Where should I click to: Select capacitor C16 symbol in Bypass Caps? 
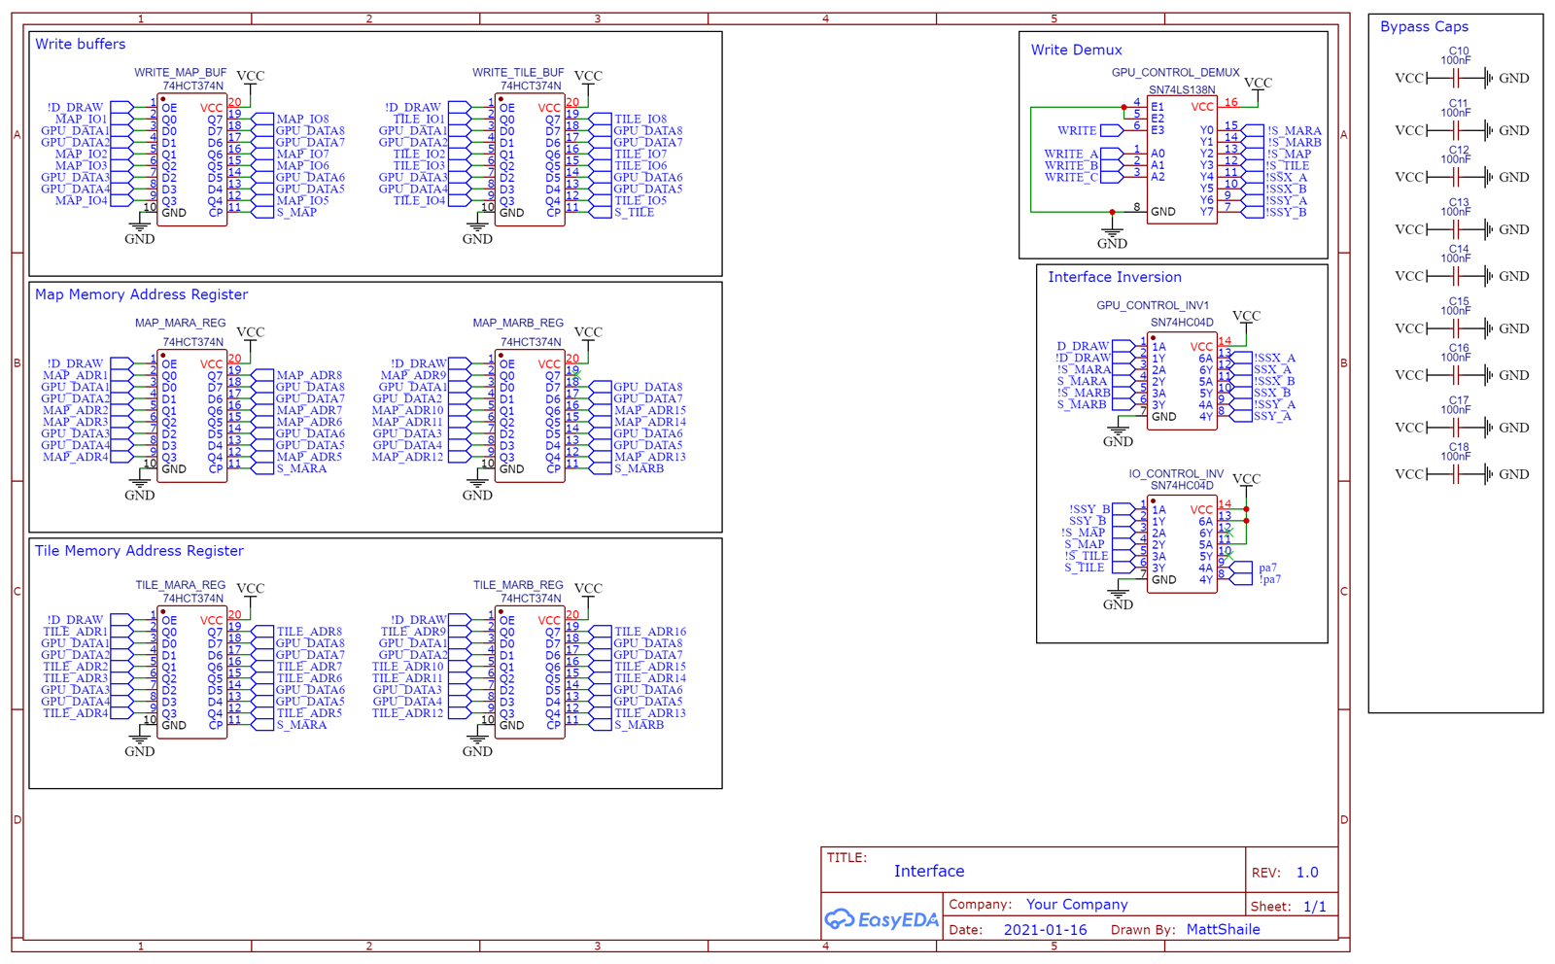point(1456,375)
